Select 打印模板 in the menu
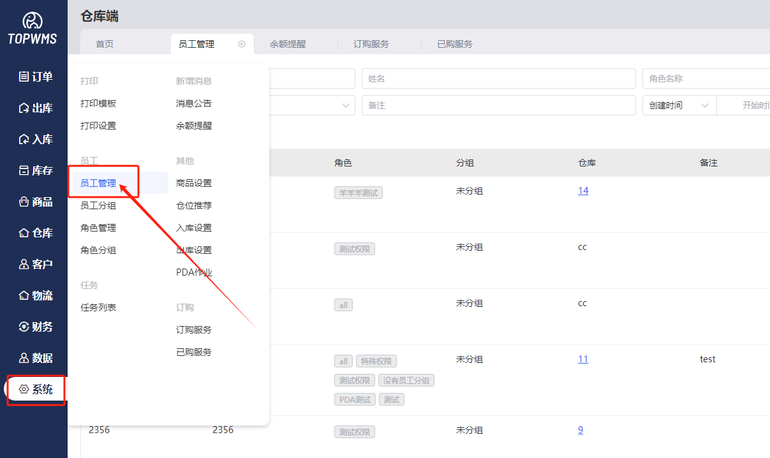 (98, 103)
